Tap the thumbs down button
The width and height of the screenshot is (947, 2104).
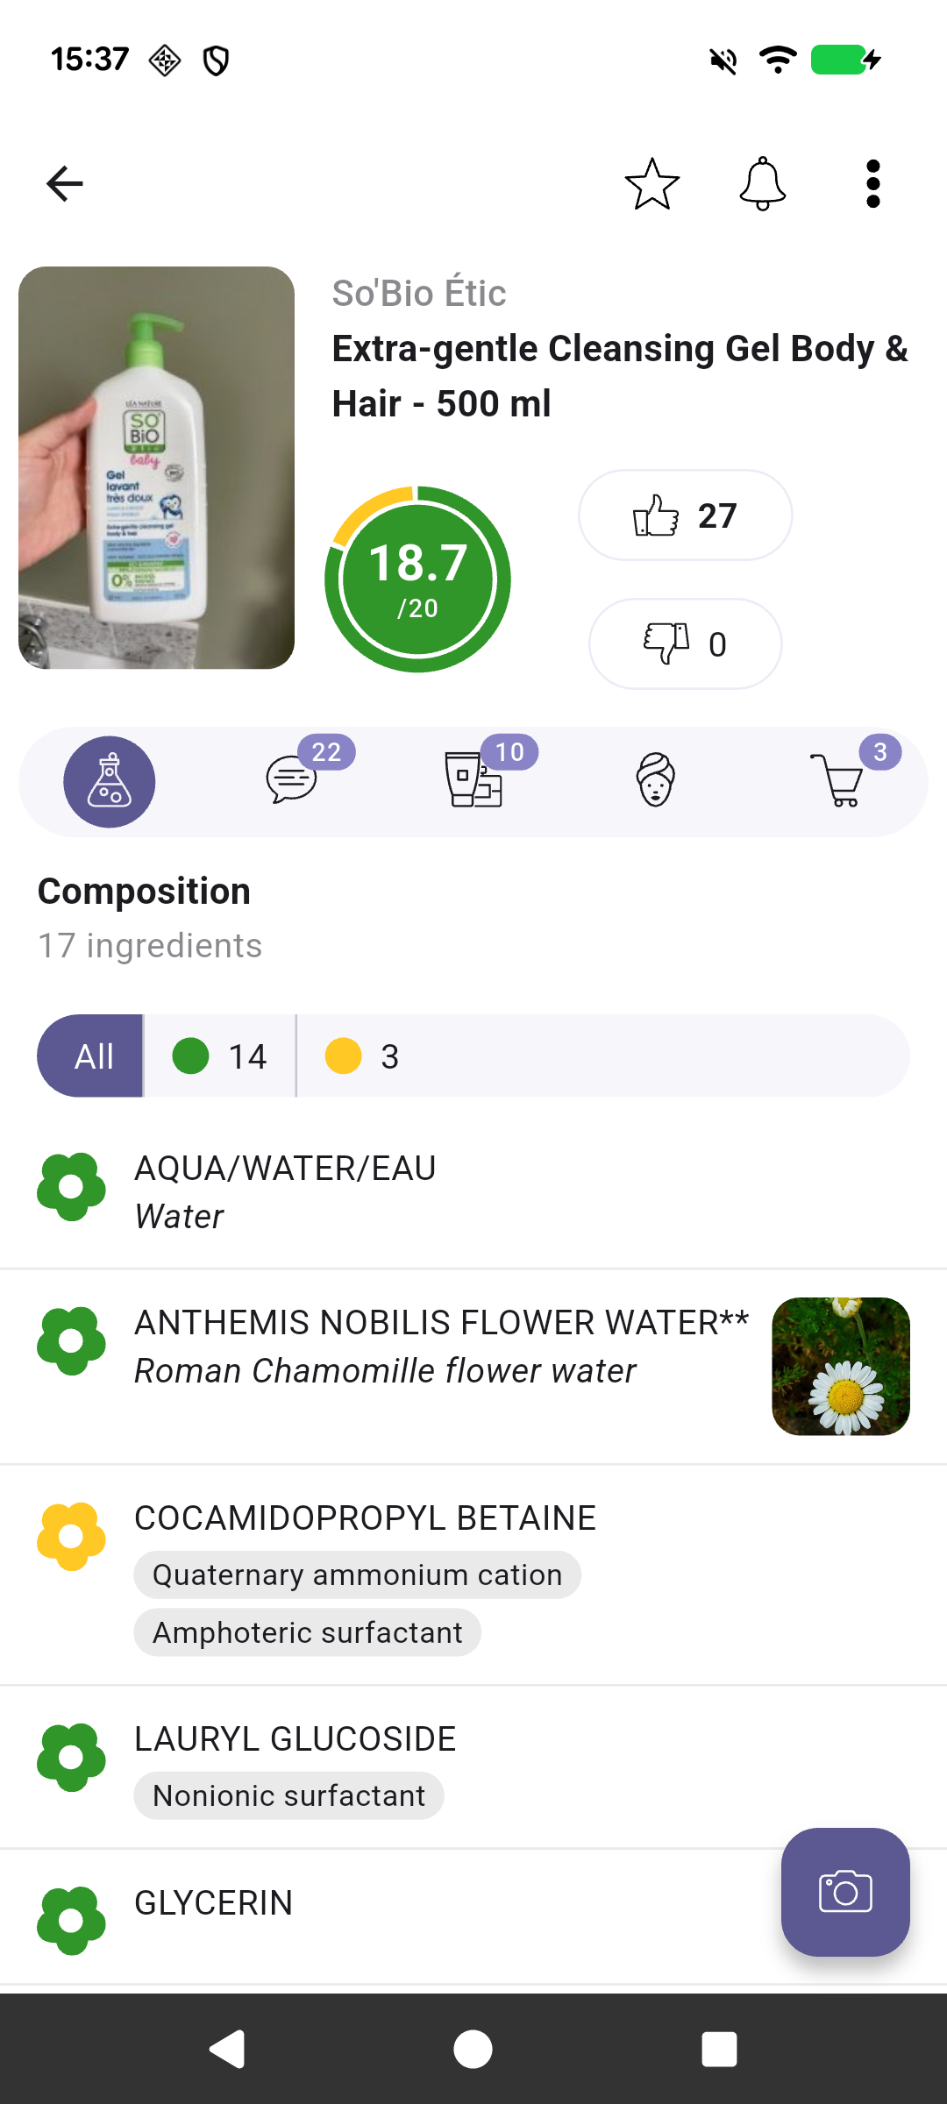(x=685, y=644)
